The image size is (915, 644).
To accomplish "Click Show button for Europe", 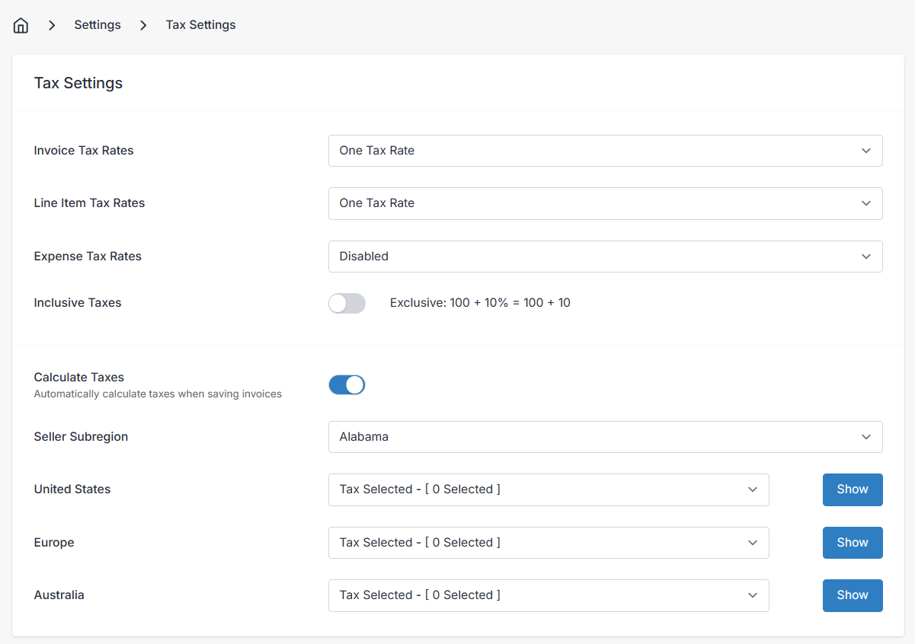I will click(x=852, y=543).
